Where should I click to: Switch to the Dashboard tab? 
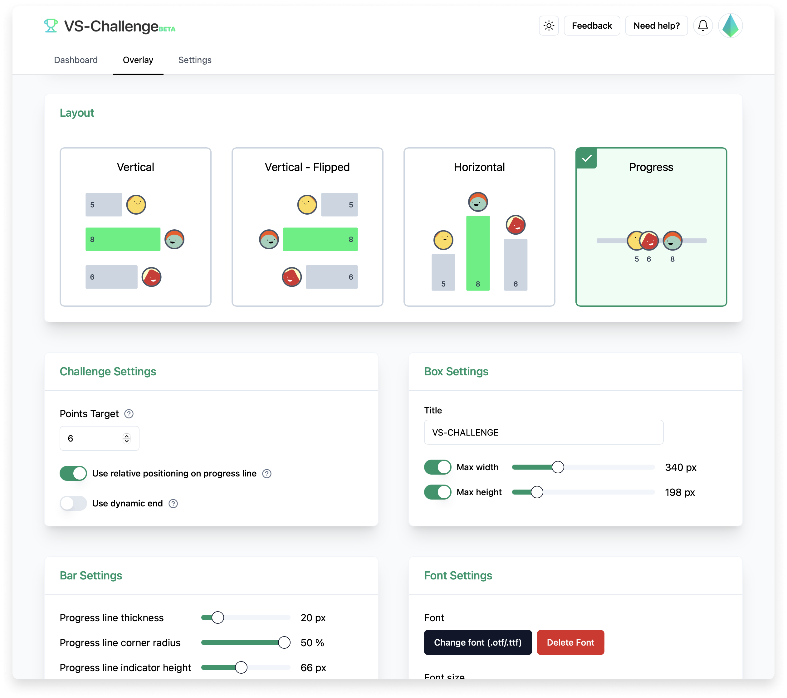(x=76, y=60)
